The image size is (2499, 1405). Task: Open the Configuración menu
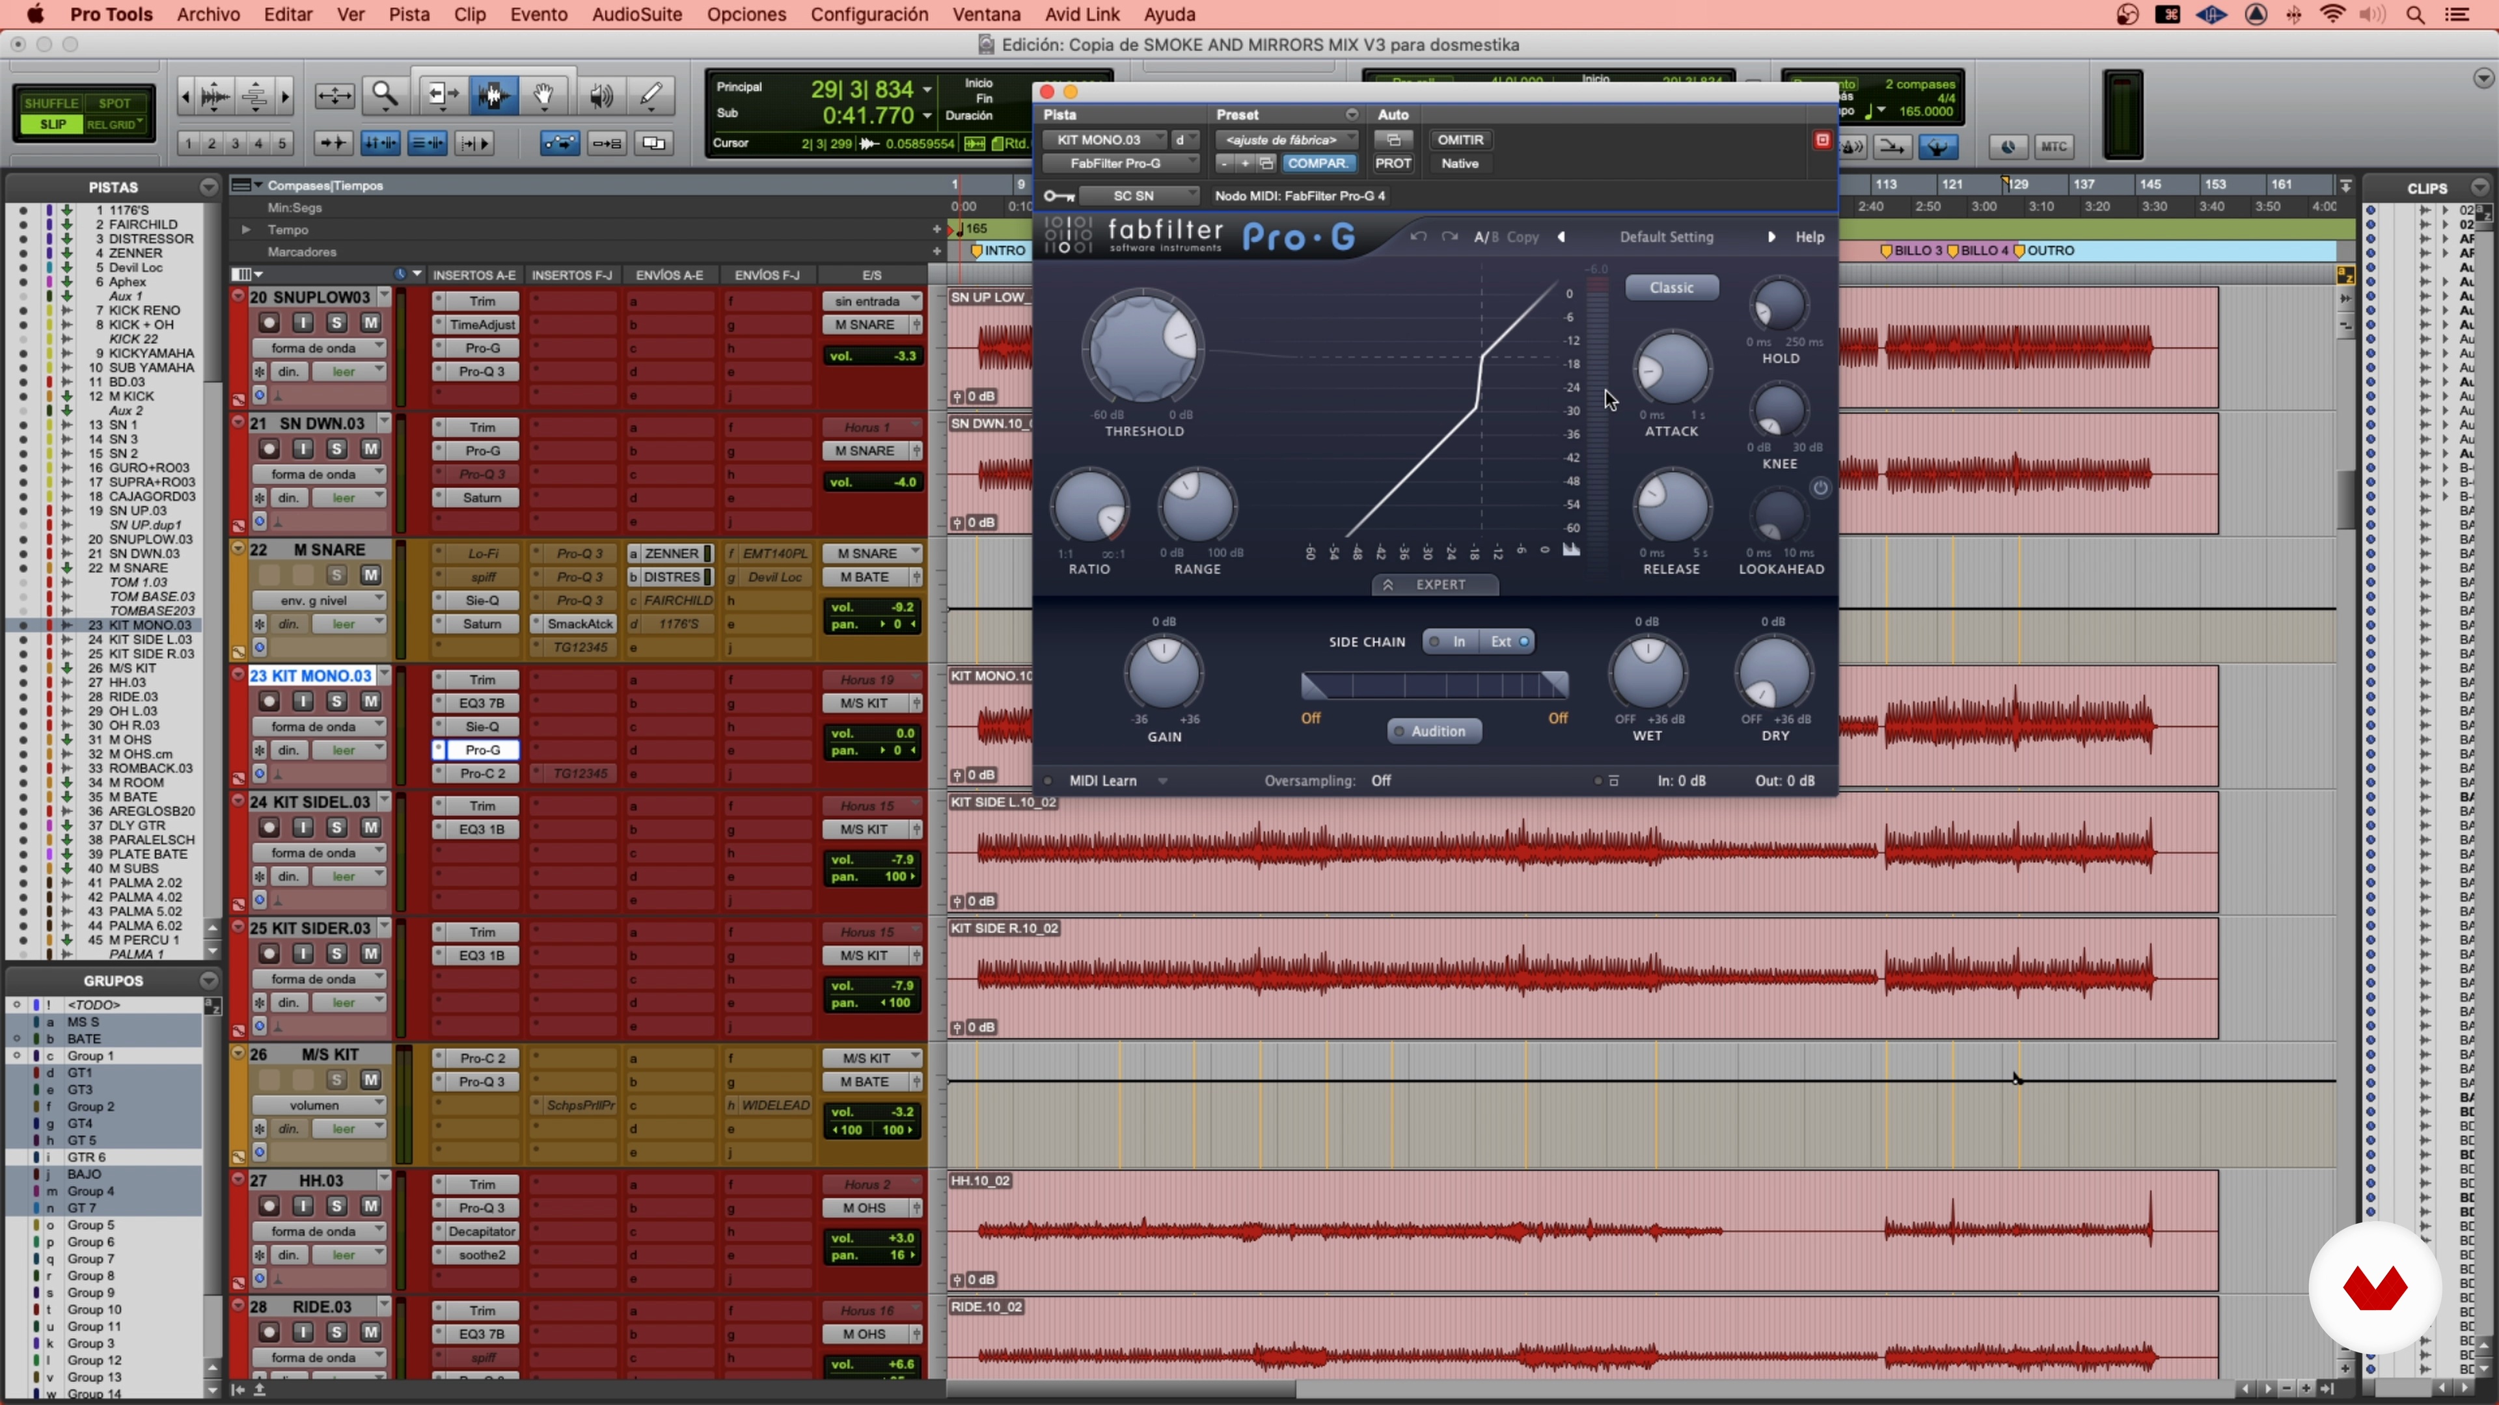pos(869,14)
